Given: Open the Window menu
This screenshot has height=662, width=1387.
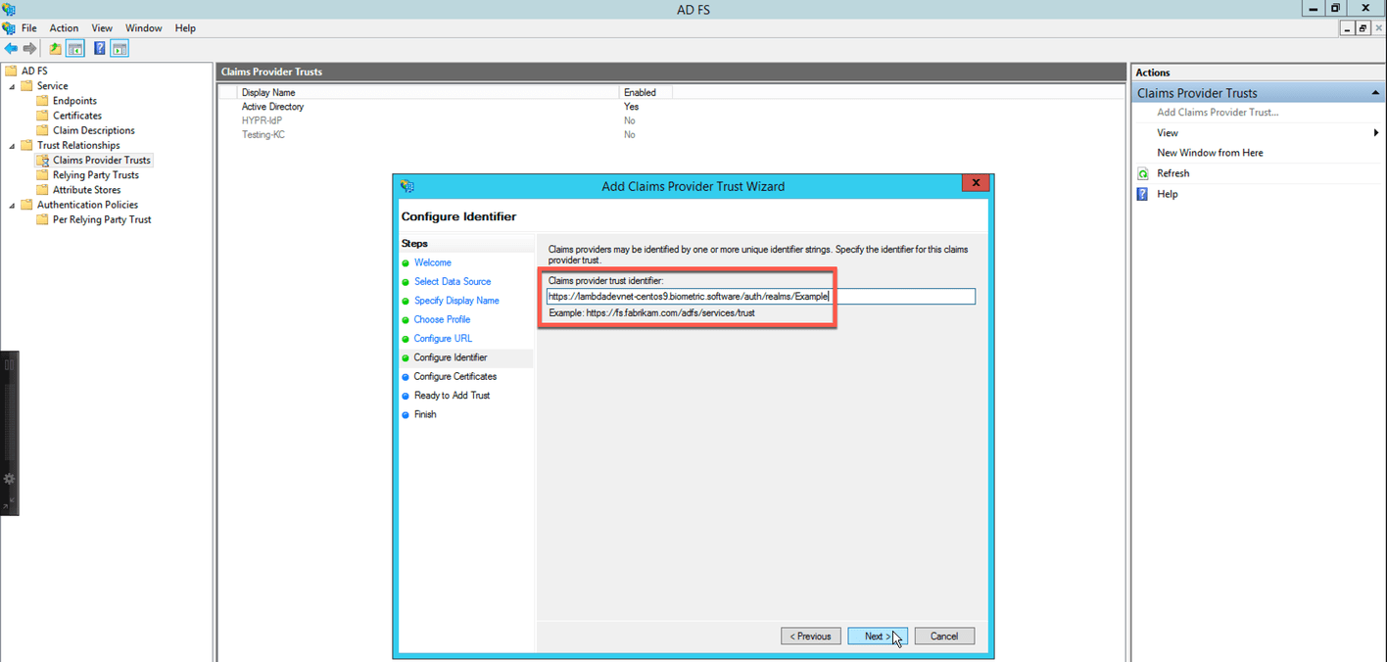Looking at the screenshot, I should (x=143, y=27).
